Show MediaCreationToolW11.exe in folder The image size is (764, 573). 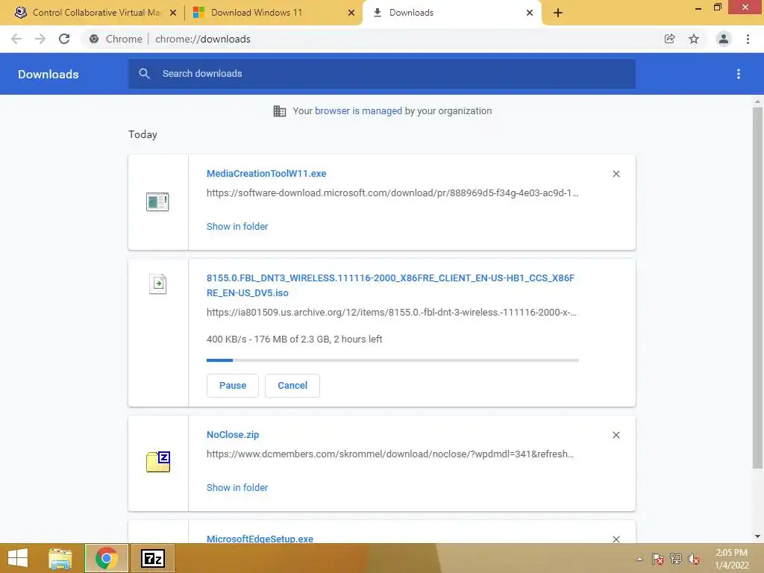[237, 227]
